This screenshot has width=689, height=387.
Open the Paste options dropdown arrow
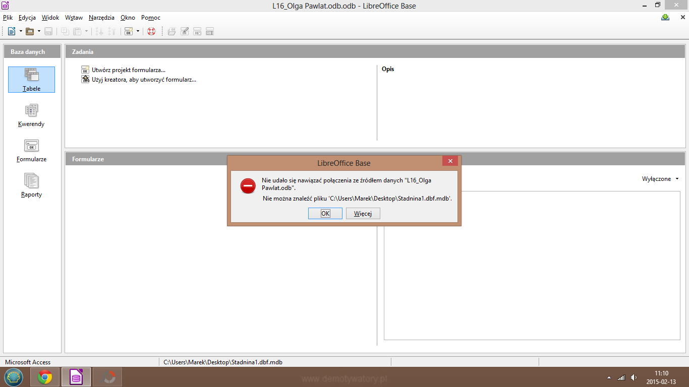(x=86, y=31)
